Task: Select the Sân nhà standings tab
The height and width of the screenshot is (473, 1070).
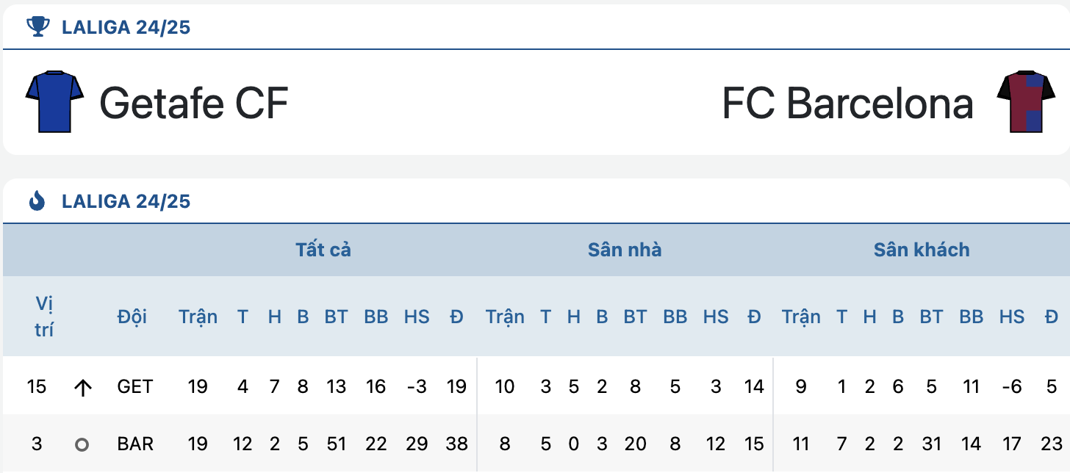Action: (x=625, y=250)
